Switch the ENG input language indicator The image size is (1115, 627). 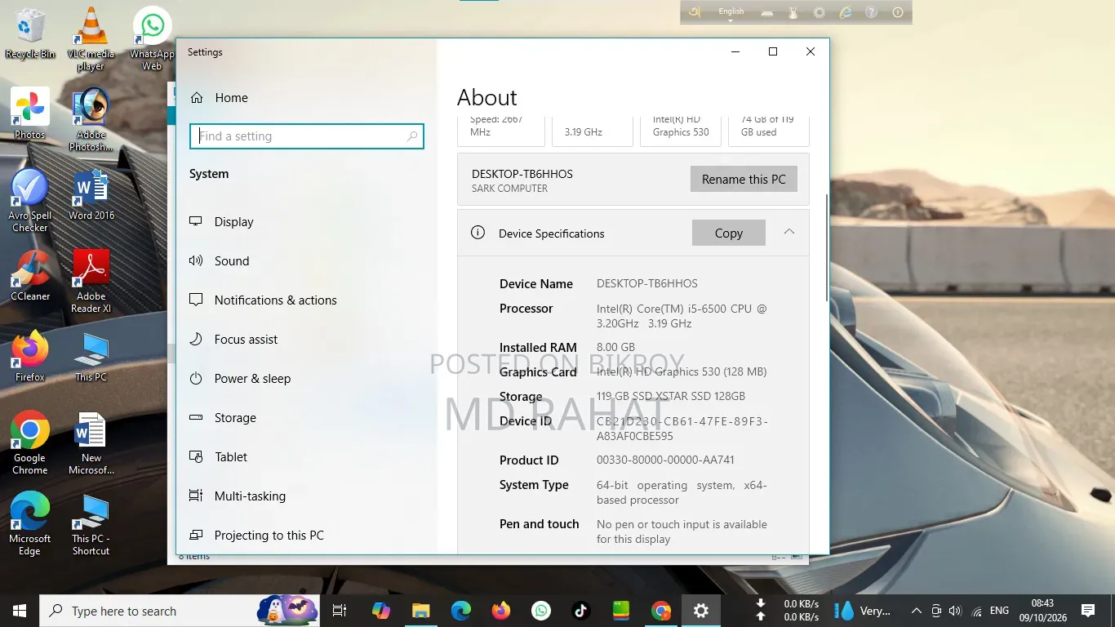coord(999,611)
